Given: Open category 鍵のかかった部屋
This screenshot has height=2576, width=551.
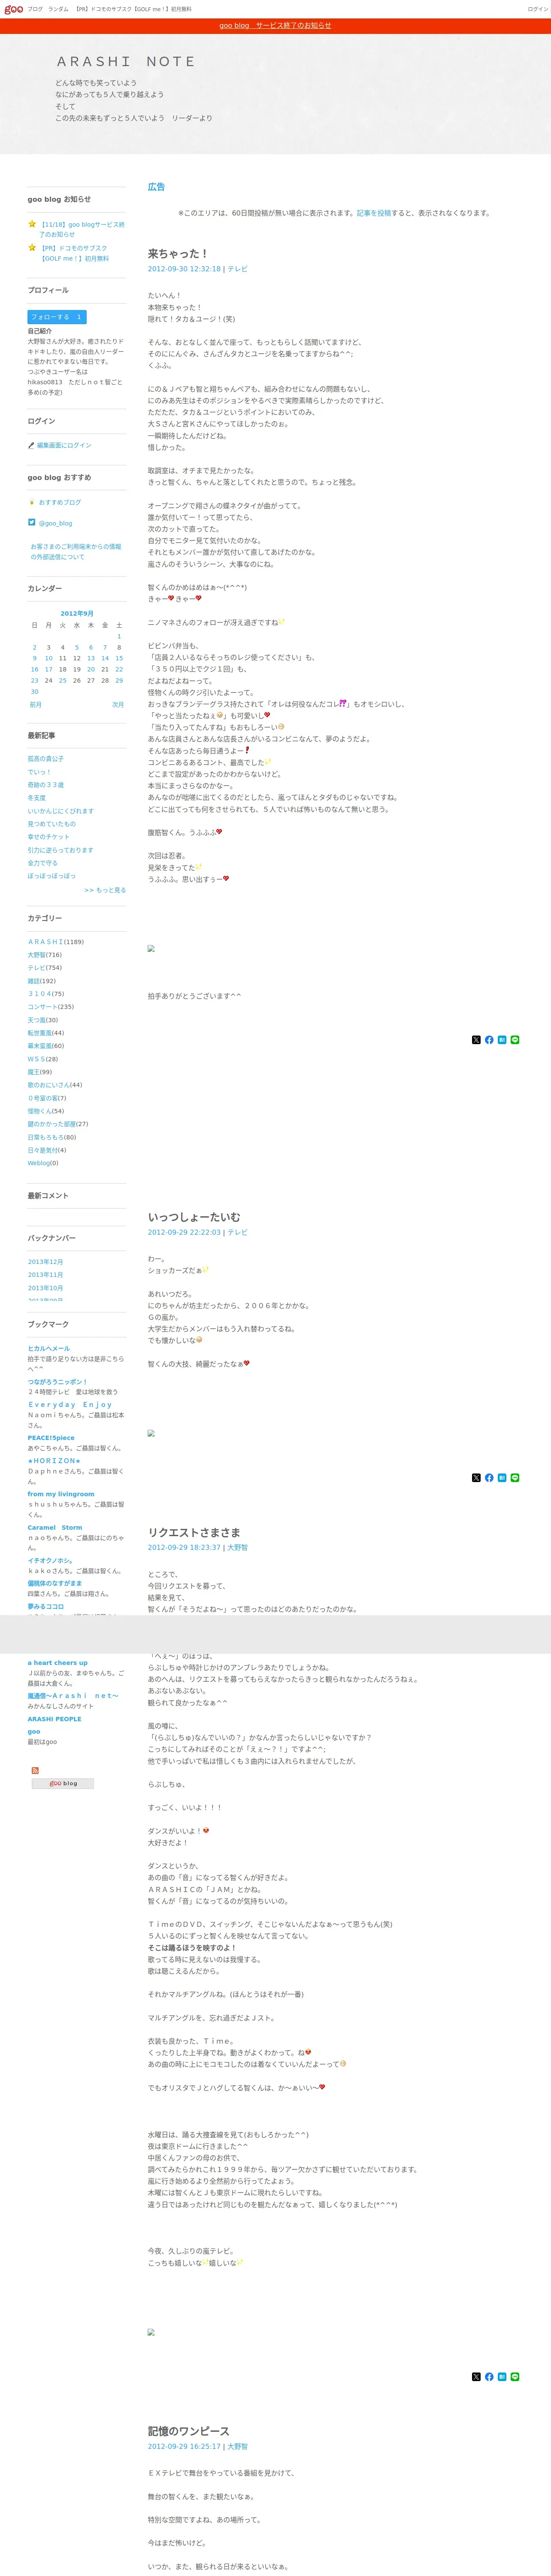Looking at the screenshot, I should pos(52,1124).
